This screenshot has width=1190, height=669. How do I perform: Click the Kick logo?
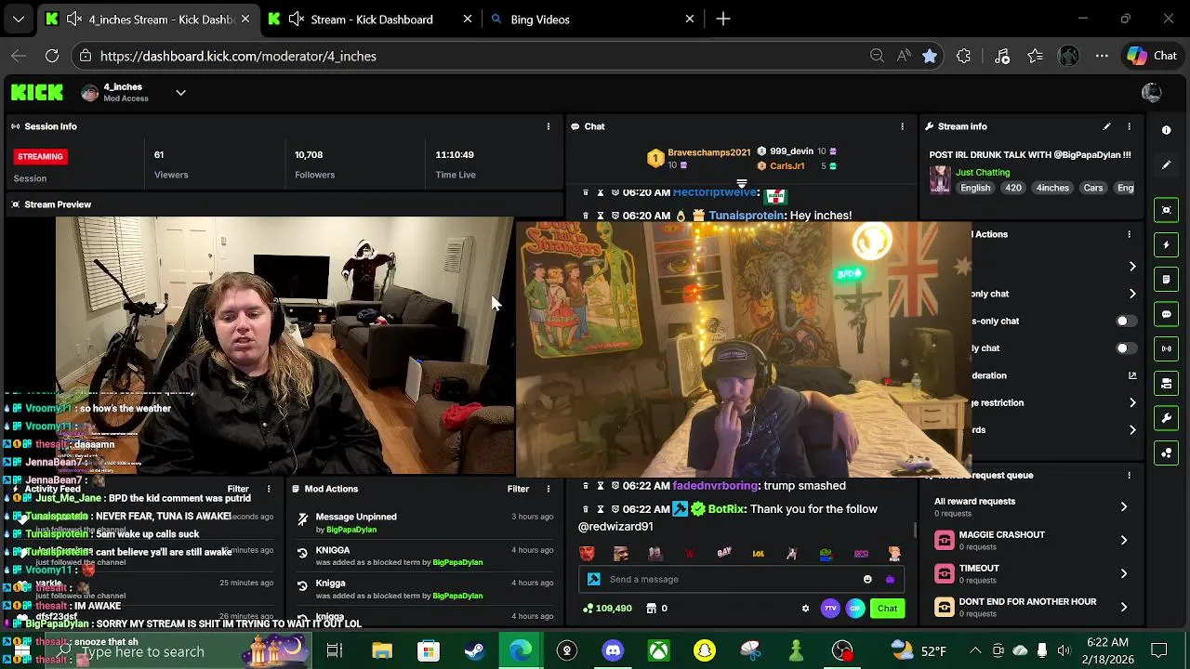37,92
